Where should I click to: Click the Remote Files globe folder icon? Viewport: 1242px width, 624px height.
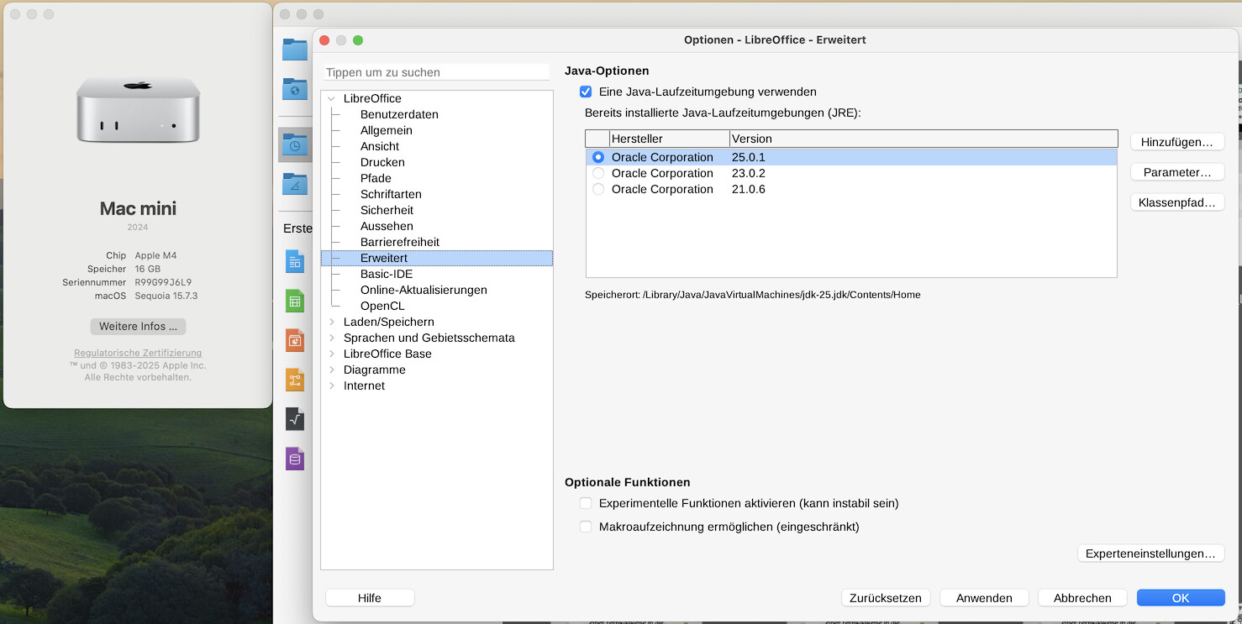click(294, 88)
